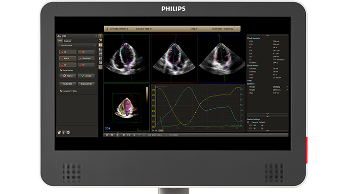The height and width of the screenshot is (194, 346).
Task: Choose the quad-view layout icon
Action: point(100,45)
